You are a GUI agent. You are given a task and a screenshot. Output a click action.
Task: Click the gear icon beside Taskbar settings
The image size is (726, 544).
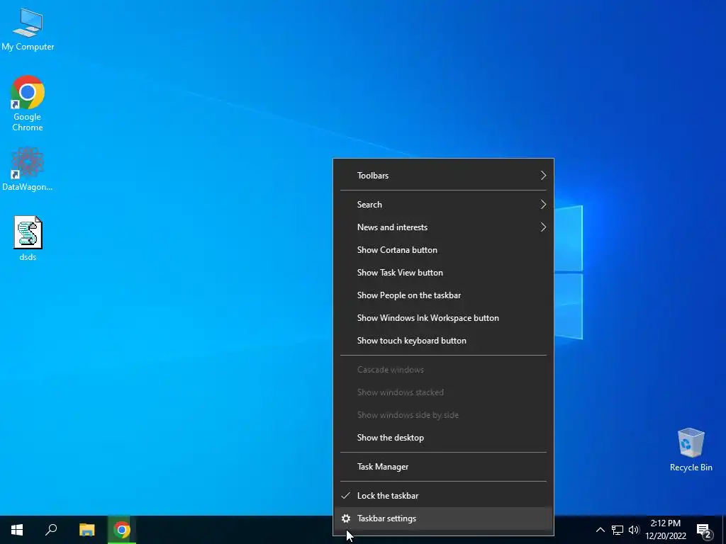(346, 518)
